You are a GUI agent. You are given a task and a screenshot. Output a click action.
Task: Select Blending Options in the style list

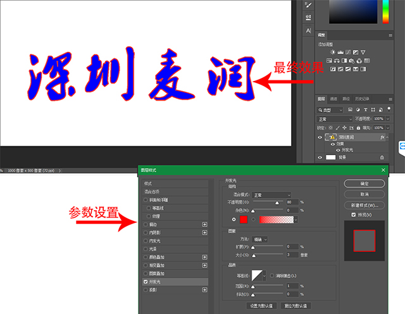176,191
